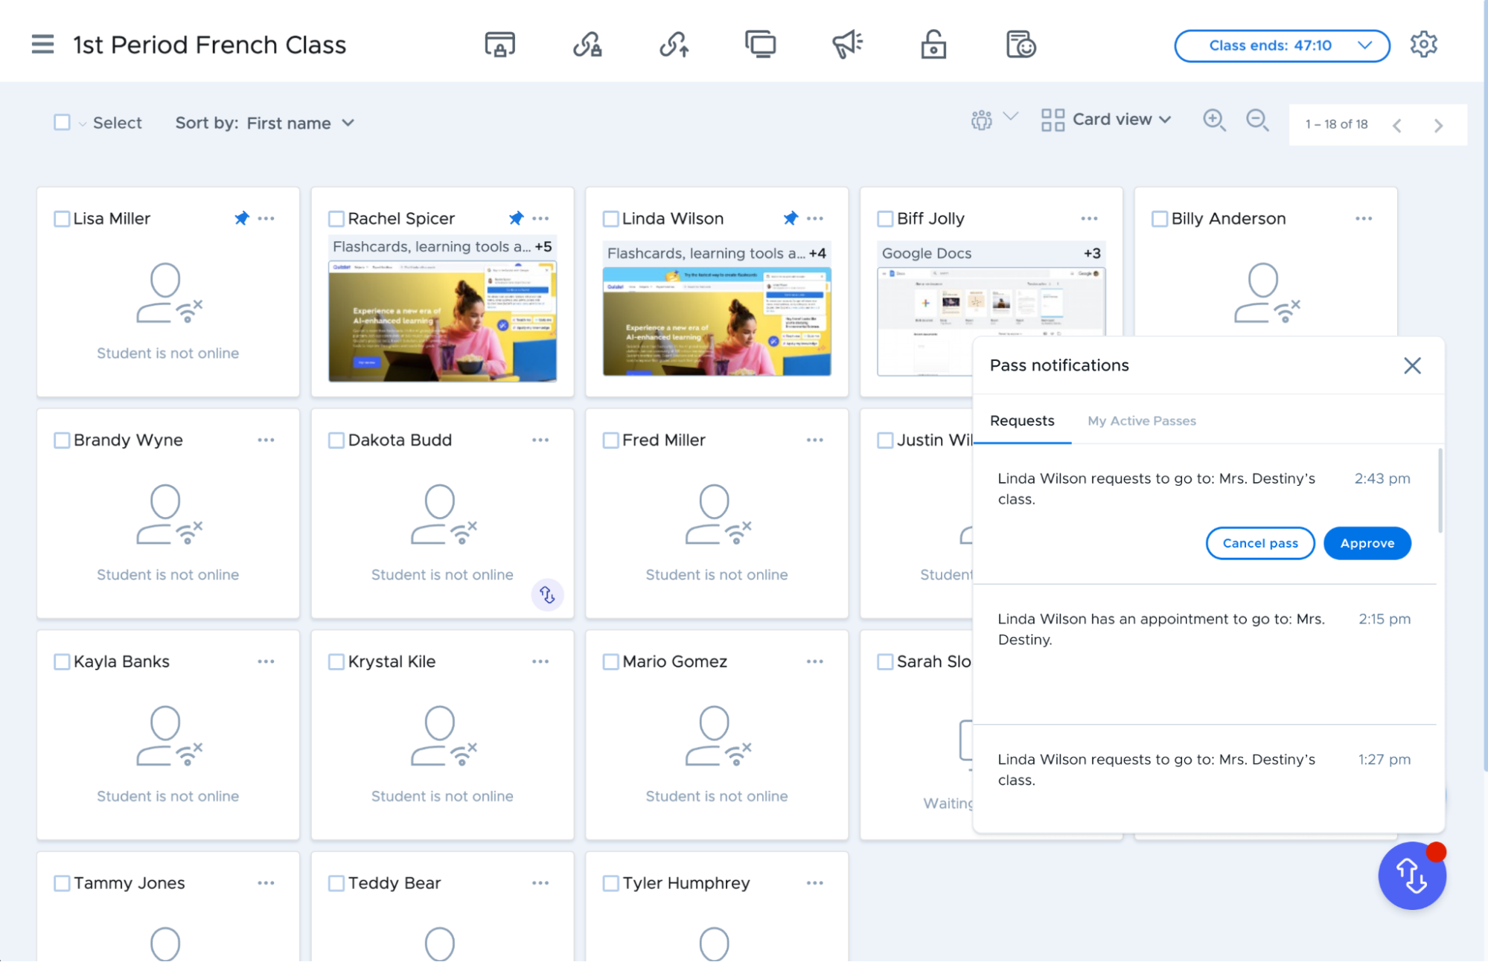
Task: Expand the groups chevron dropdown
Action: point(1010,116)
